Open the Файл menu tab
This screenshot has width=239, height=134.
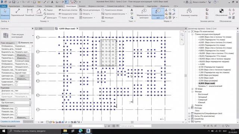[4, 6]
